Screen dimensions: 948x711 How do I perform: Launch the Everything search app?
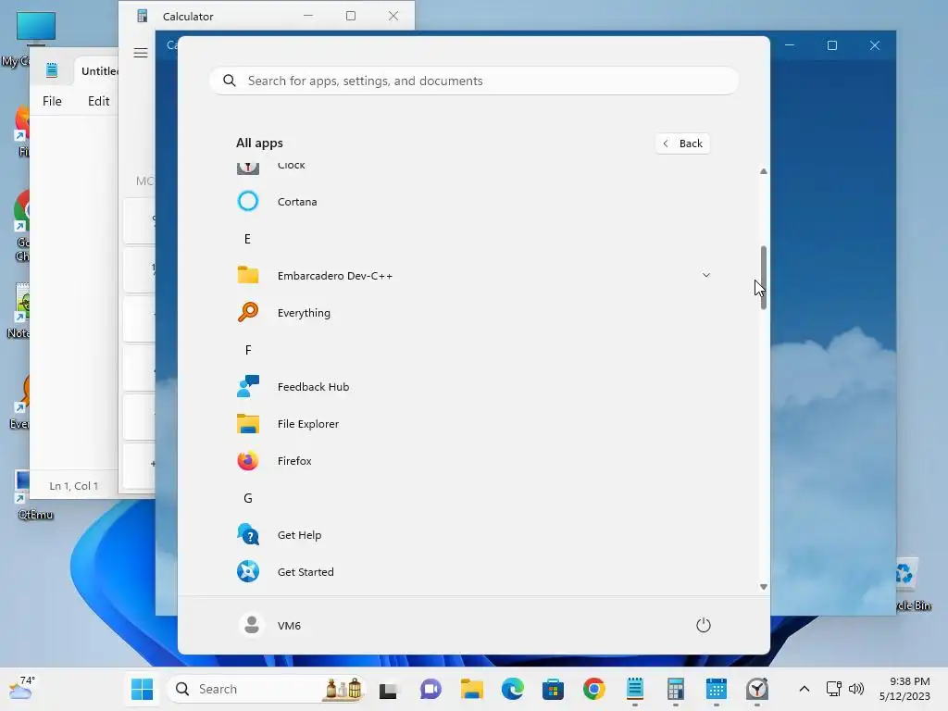pos(473,313)
